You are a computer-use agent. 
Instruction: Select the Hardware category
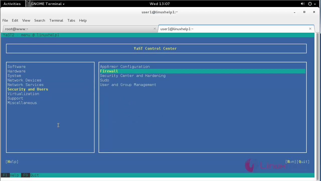coord(17,71)
